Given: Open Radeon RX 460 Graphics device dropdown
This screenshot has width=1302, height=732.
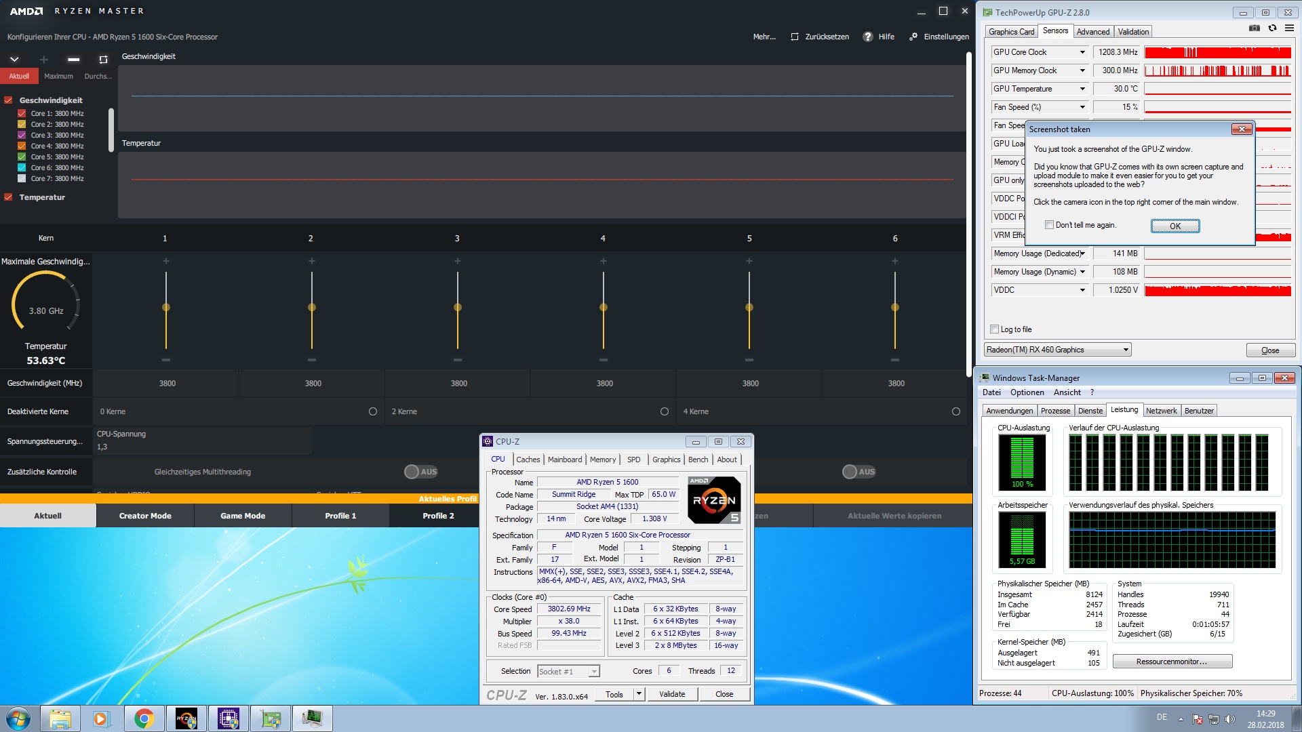Looking at the screenshot, I should click(x=1126, y=350).
